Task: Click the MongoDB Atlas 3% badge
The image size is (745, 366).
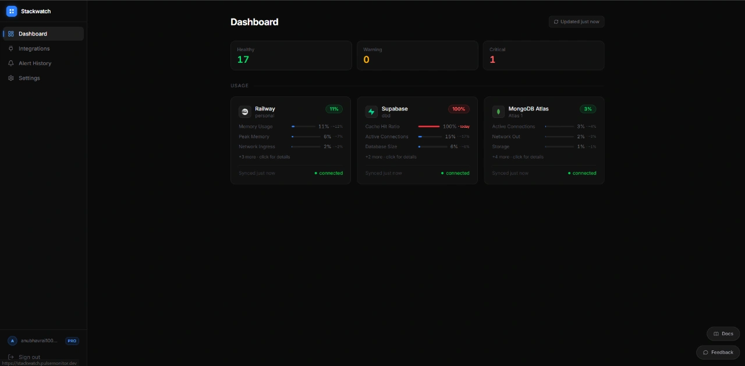Action: tap(588, 109)
